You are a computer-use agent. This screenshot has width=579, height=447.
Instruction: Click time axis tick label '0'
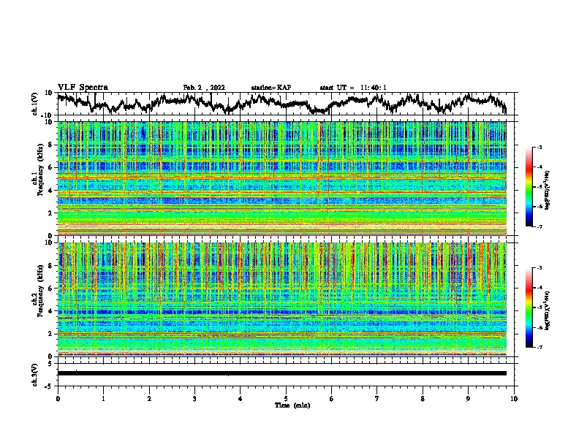(58, 399)
